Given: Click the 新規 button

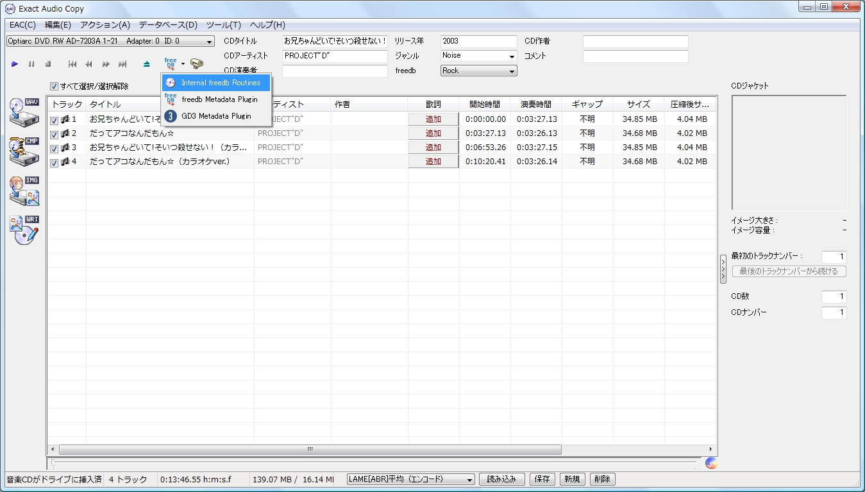Looking at the screenshot, I should pyautogui.click(x=573, y=479).
